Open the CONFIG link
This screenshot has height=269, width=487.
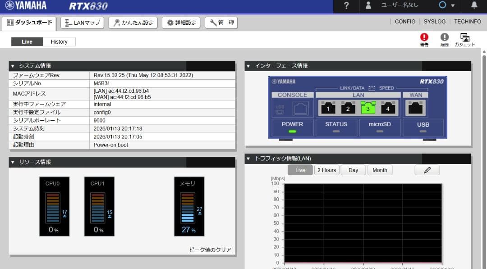[x=404, y=21]
